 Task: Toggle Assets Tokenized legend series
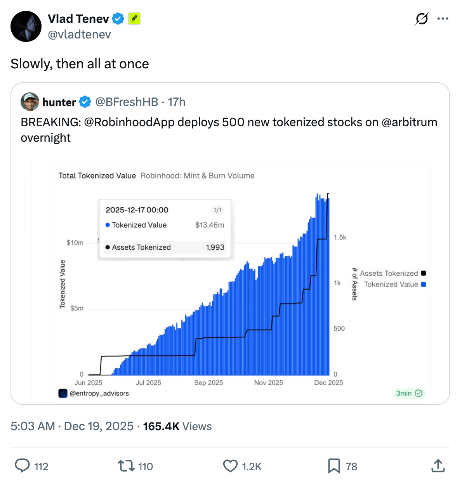tap(389, 273)
